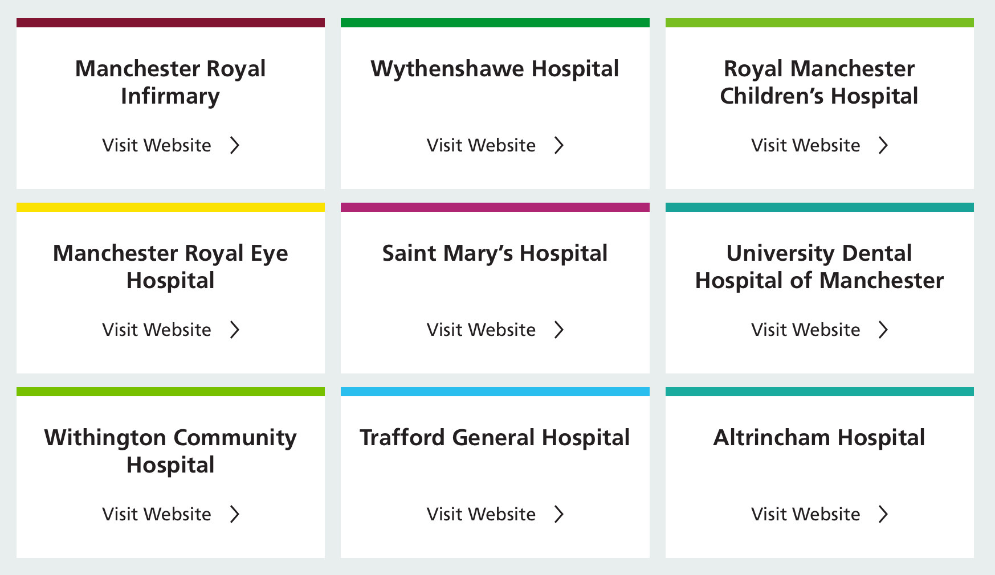
Task: Click the arrow icon in Saint Mary's Hospital card
Action: pyautogui.click(x=559, y=330)
